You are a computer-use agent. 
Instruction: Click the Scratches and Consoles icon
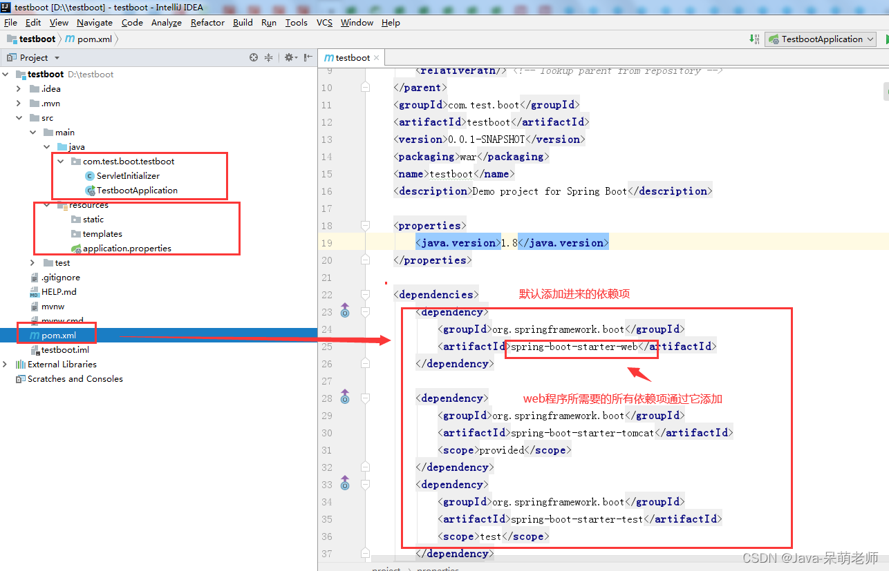(x=21, y=379)
